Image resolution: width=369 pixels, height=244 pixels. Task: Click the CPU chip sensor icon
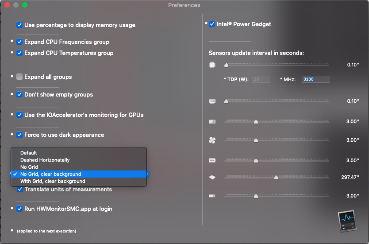212,65
